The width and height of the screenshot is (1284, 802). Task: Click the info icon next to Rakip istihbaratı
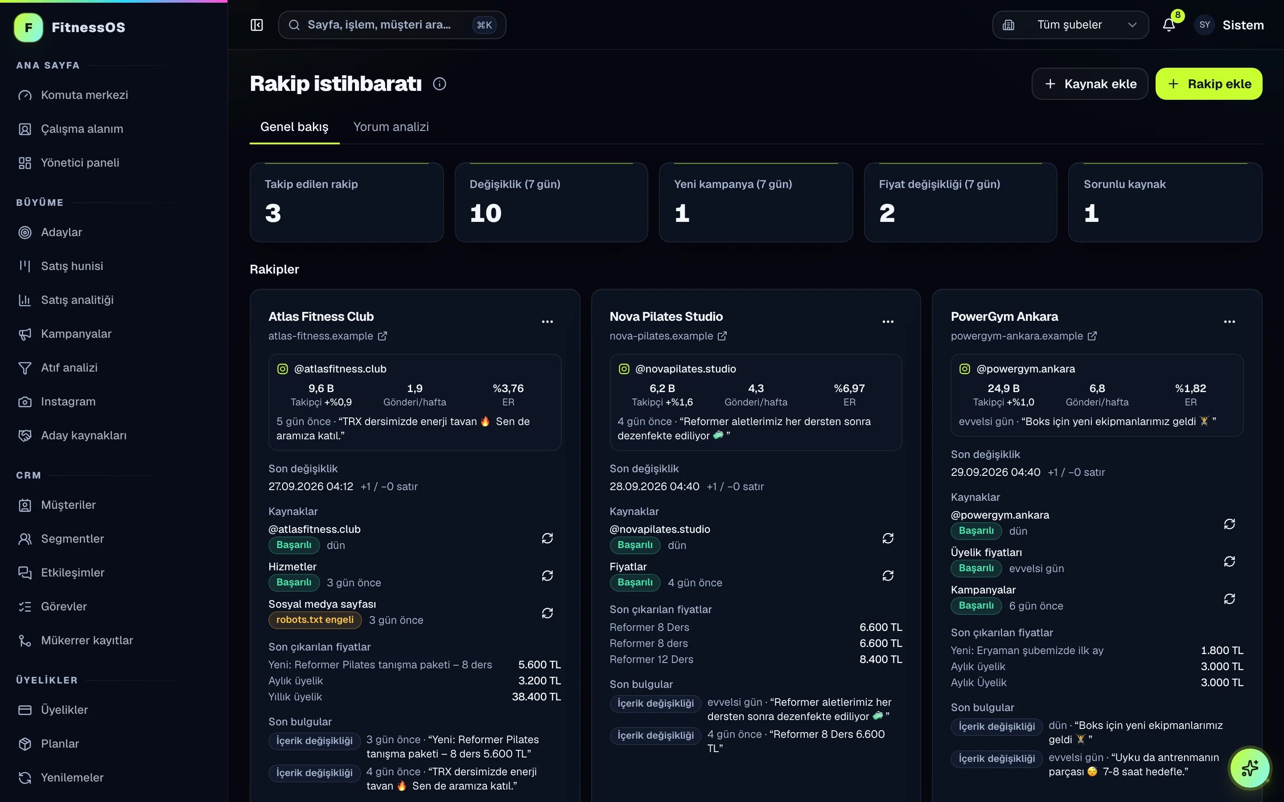(x=439, y=84)
